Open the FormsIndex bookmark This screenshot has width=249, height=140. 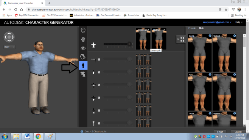pyautogui.click(x=131, y=15)
